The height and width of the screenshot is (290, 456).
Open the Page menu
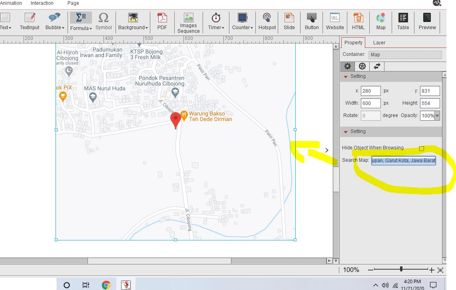pyautogui.click(x=73, y=3)
